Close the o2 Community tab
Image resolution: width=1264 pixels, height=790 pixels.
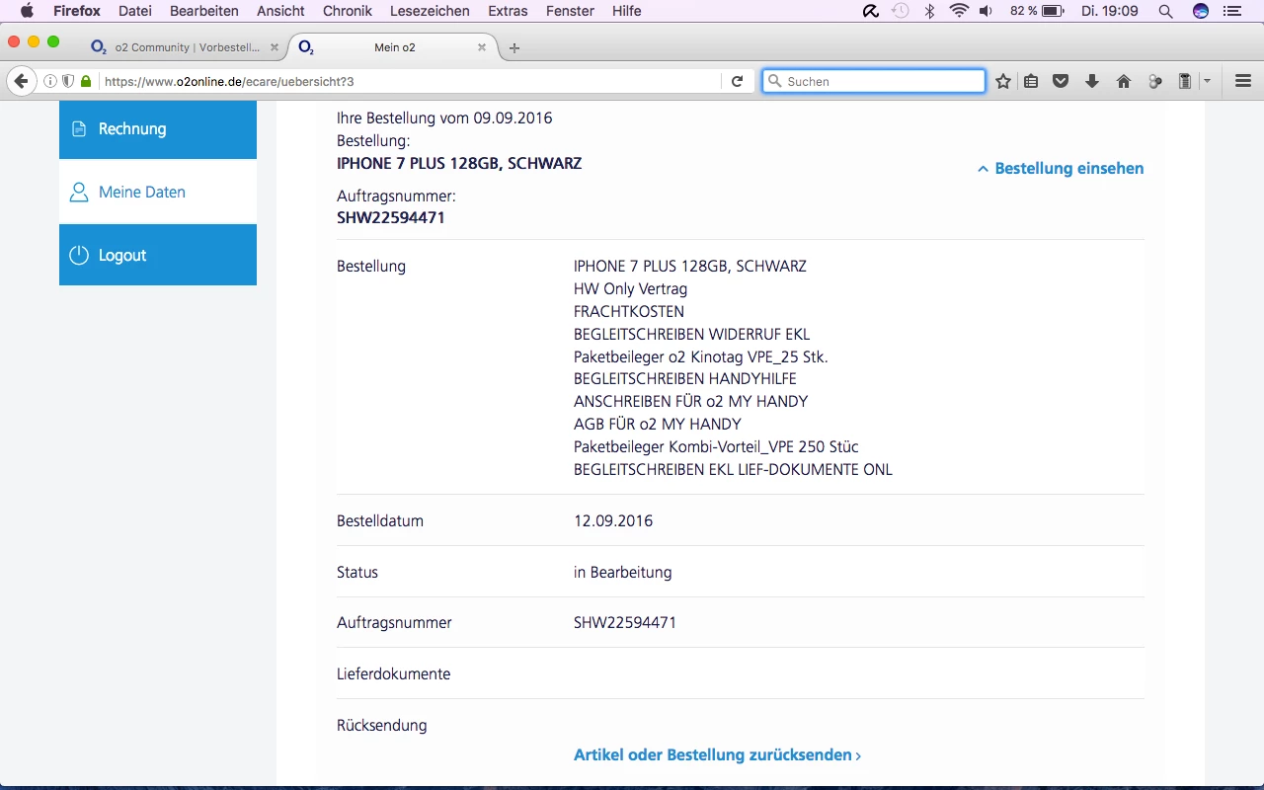tap(275, 47)
